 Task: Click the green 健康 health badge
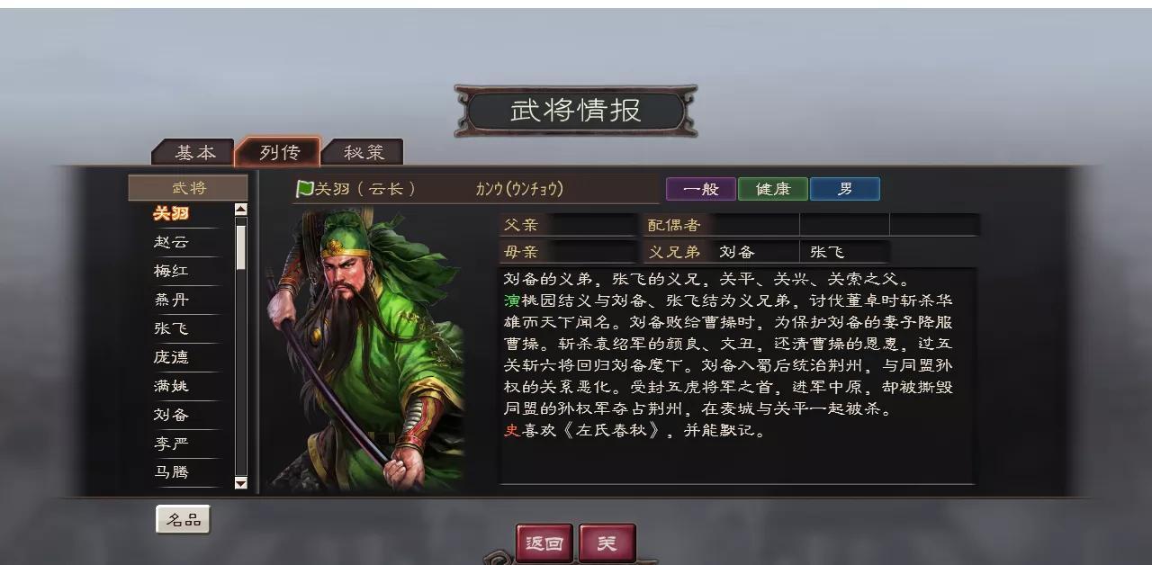[773, 189]
